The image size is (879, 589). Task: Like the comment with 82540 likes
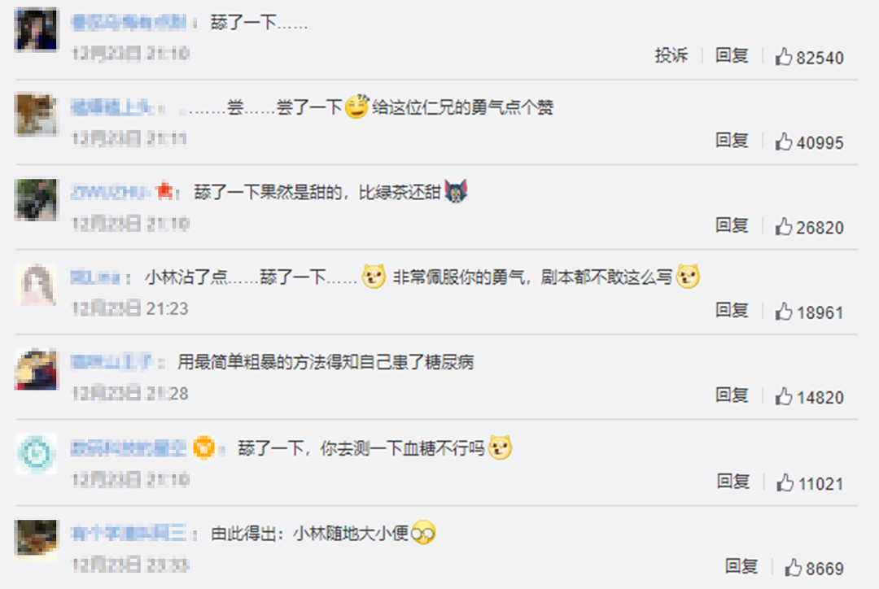783,57
